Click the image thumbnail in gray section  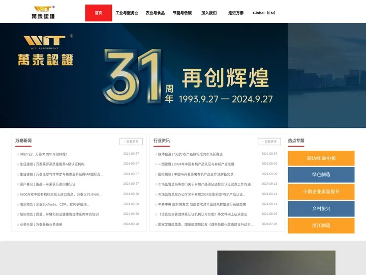point(277,263)
